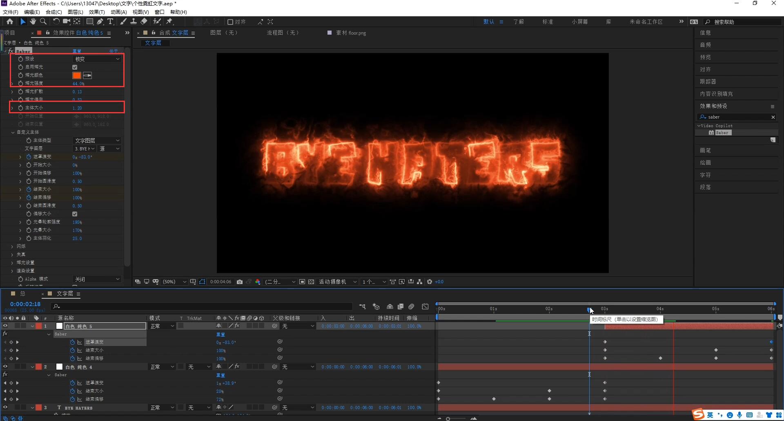Expand the 渲染设置 property group
Viewport: 784px width, 421px height.
tap(12, 271)
